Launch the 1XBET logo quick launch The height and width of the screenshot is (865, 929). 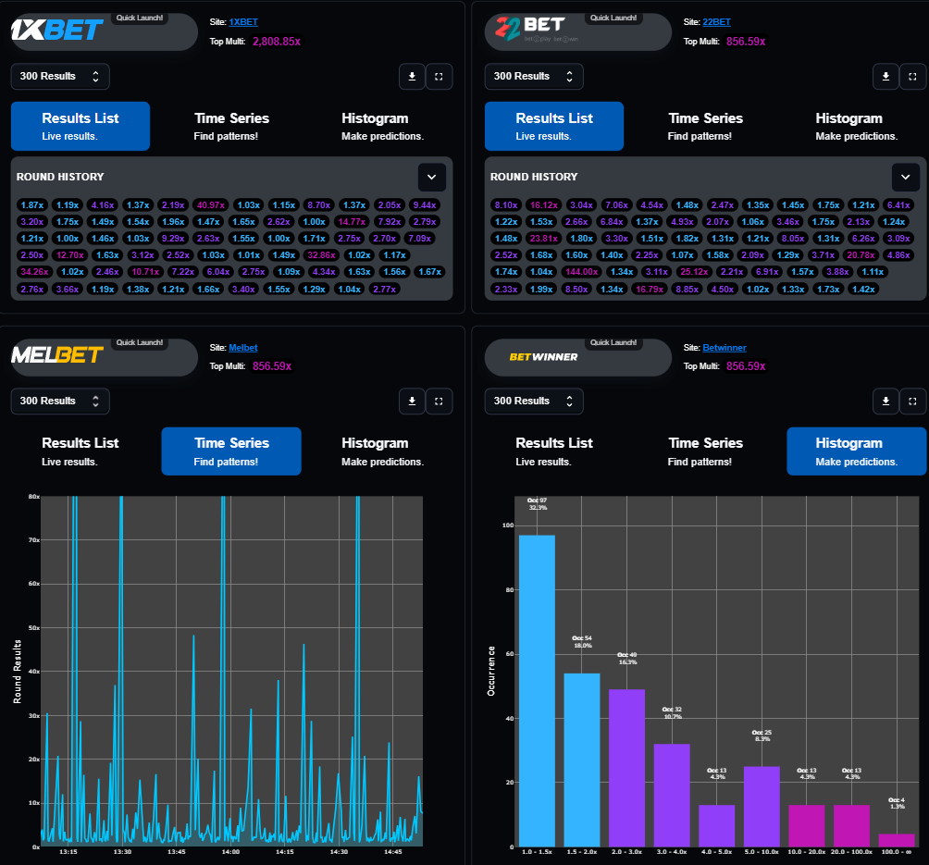click(x=105, y=31)
